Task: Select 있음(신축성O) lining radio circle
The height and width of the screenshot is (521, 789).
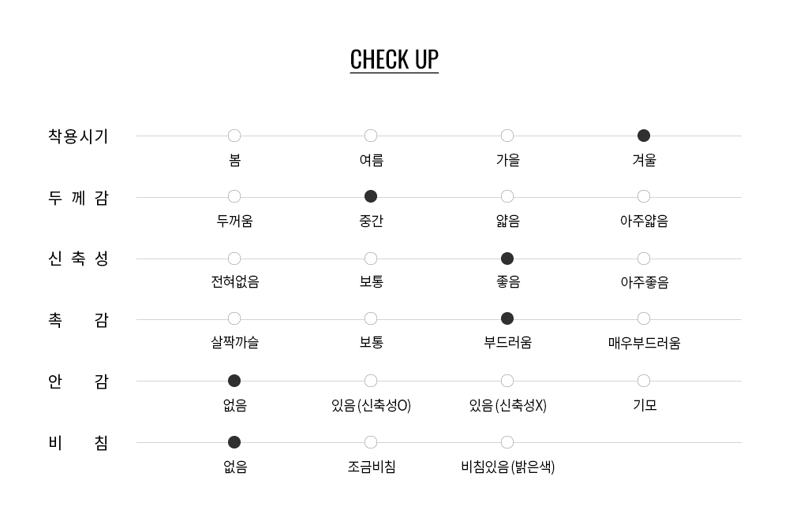Action: pyautogui.click(x=371, y=381)
